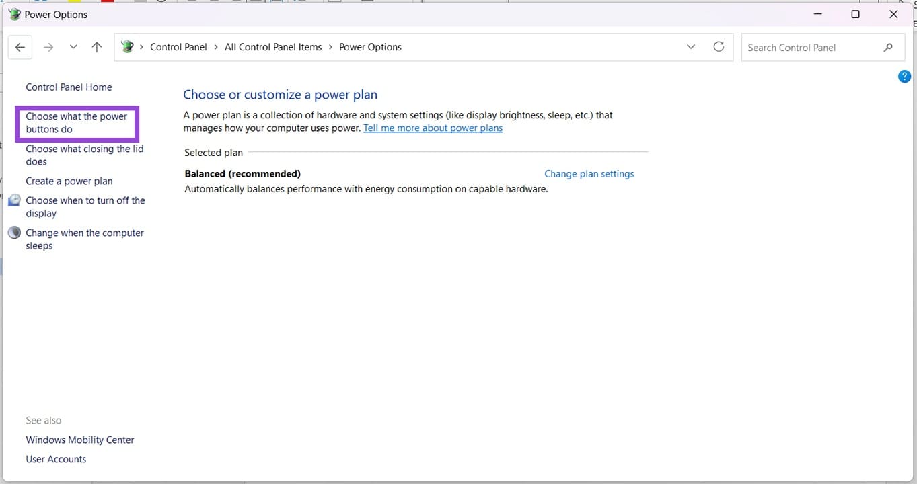Go to Control Panel Home
The width and height of the screenshot is (917, 484).
pos(69,87)
